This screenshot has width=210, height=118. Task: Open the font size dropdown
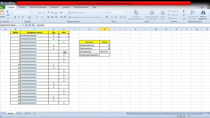click(x=37, y=12)
